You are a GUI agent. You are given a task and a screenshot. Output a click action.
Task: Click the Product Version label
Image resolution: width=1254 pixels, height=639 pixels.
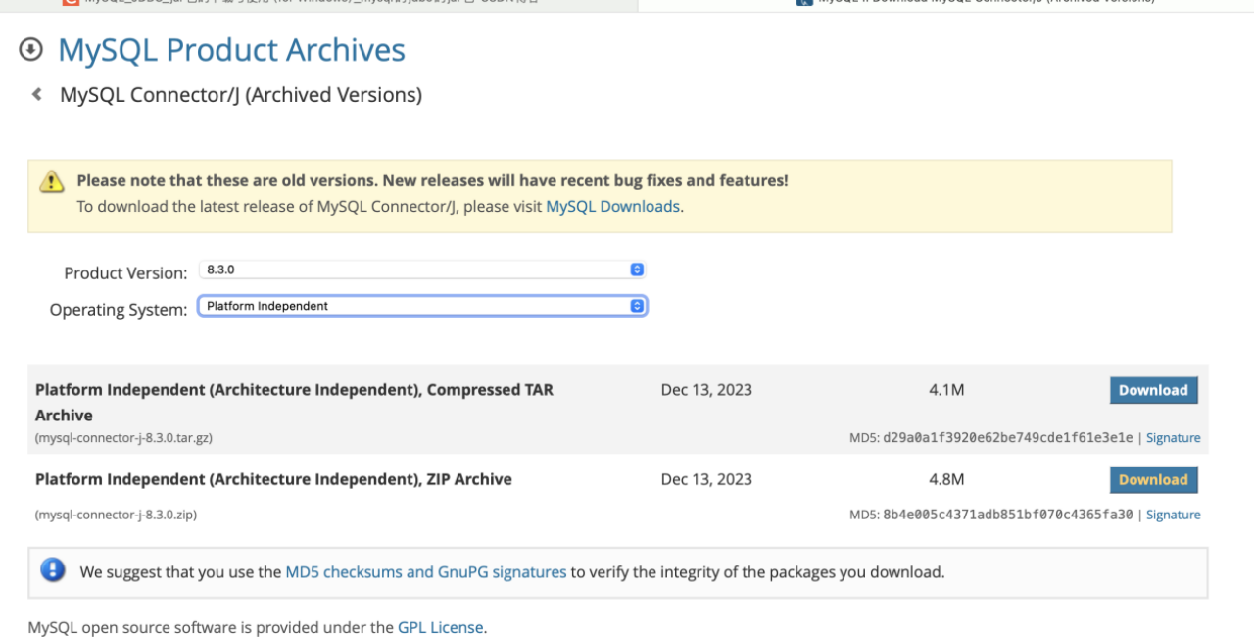(x=125, y=273)
